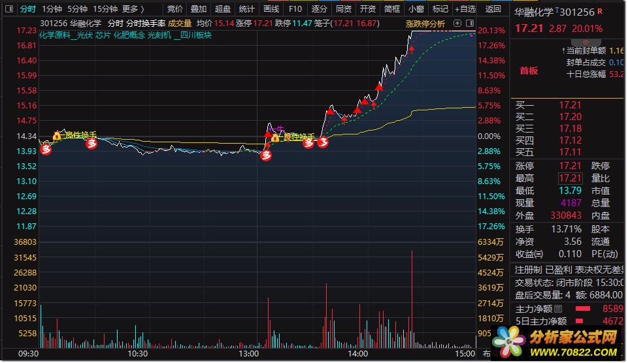Image resolution: width=628 pixels, height=363 pixels.
Task: Click the 换手 value 13.71%
Action: coord(567,229)
